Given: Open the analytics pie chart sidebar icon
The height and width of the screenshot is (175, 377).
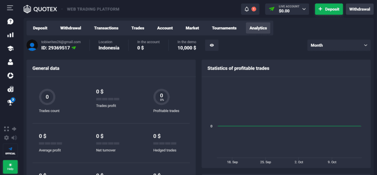Looking at the screenshot, I should click(x=10, y=76).
